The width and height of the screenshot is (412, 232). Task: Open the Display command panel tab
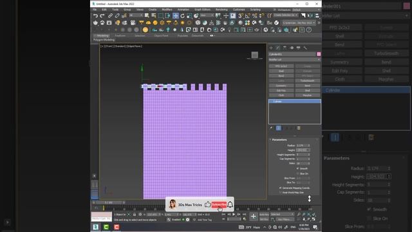tap(298, 48)
